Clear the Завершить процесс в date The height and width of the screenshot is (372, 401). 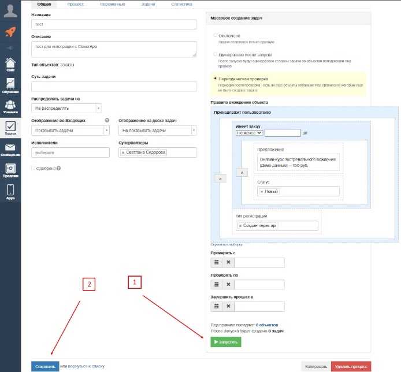[228, 307]
